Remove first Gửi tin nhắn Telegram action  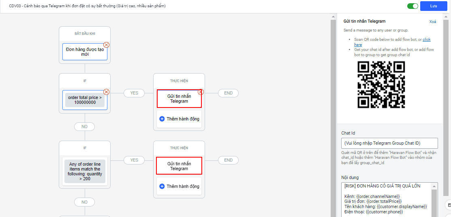(201, 92)
